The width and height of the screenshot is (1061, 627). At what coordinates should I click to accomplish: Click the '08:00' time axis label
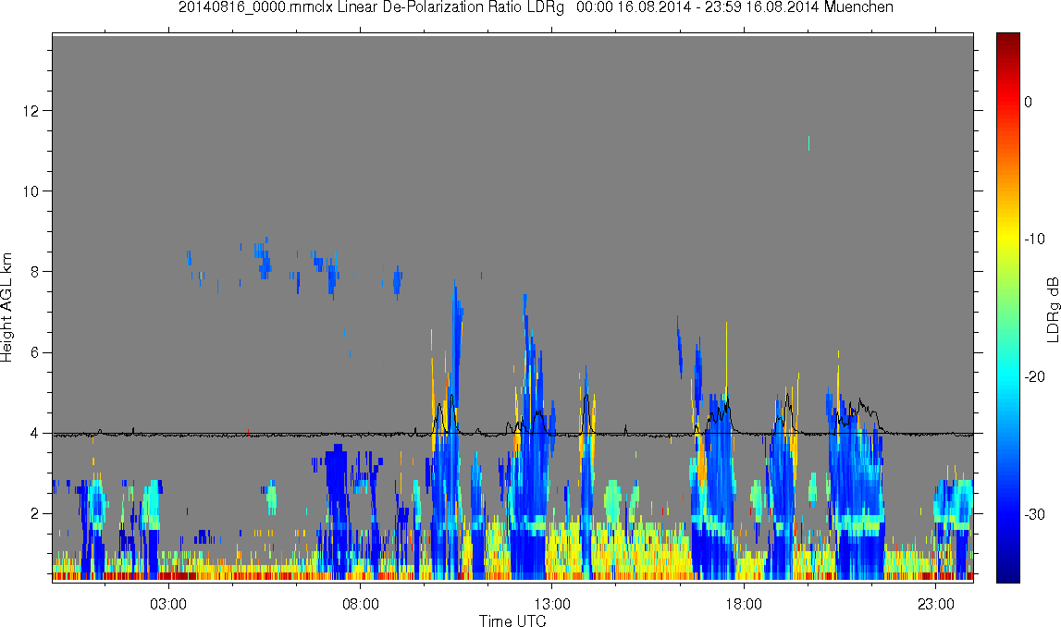click(360, 604)
